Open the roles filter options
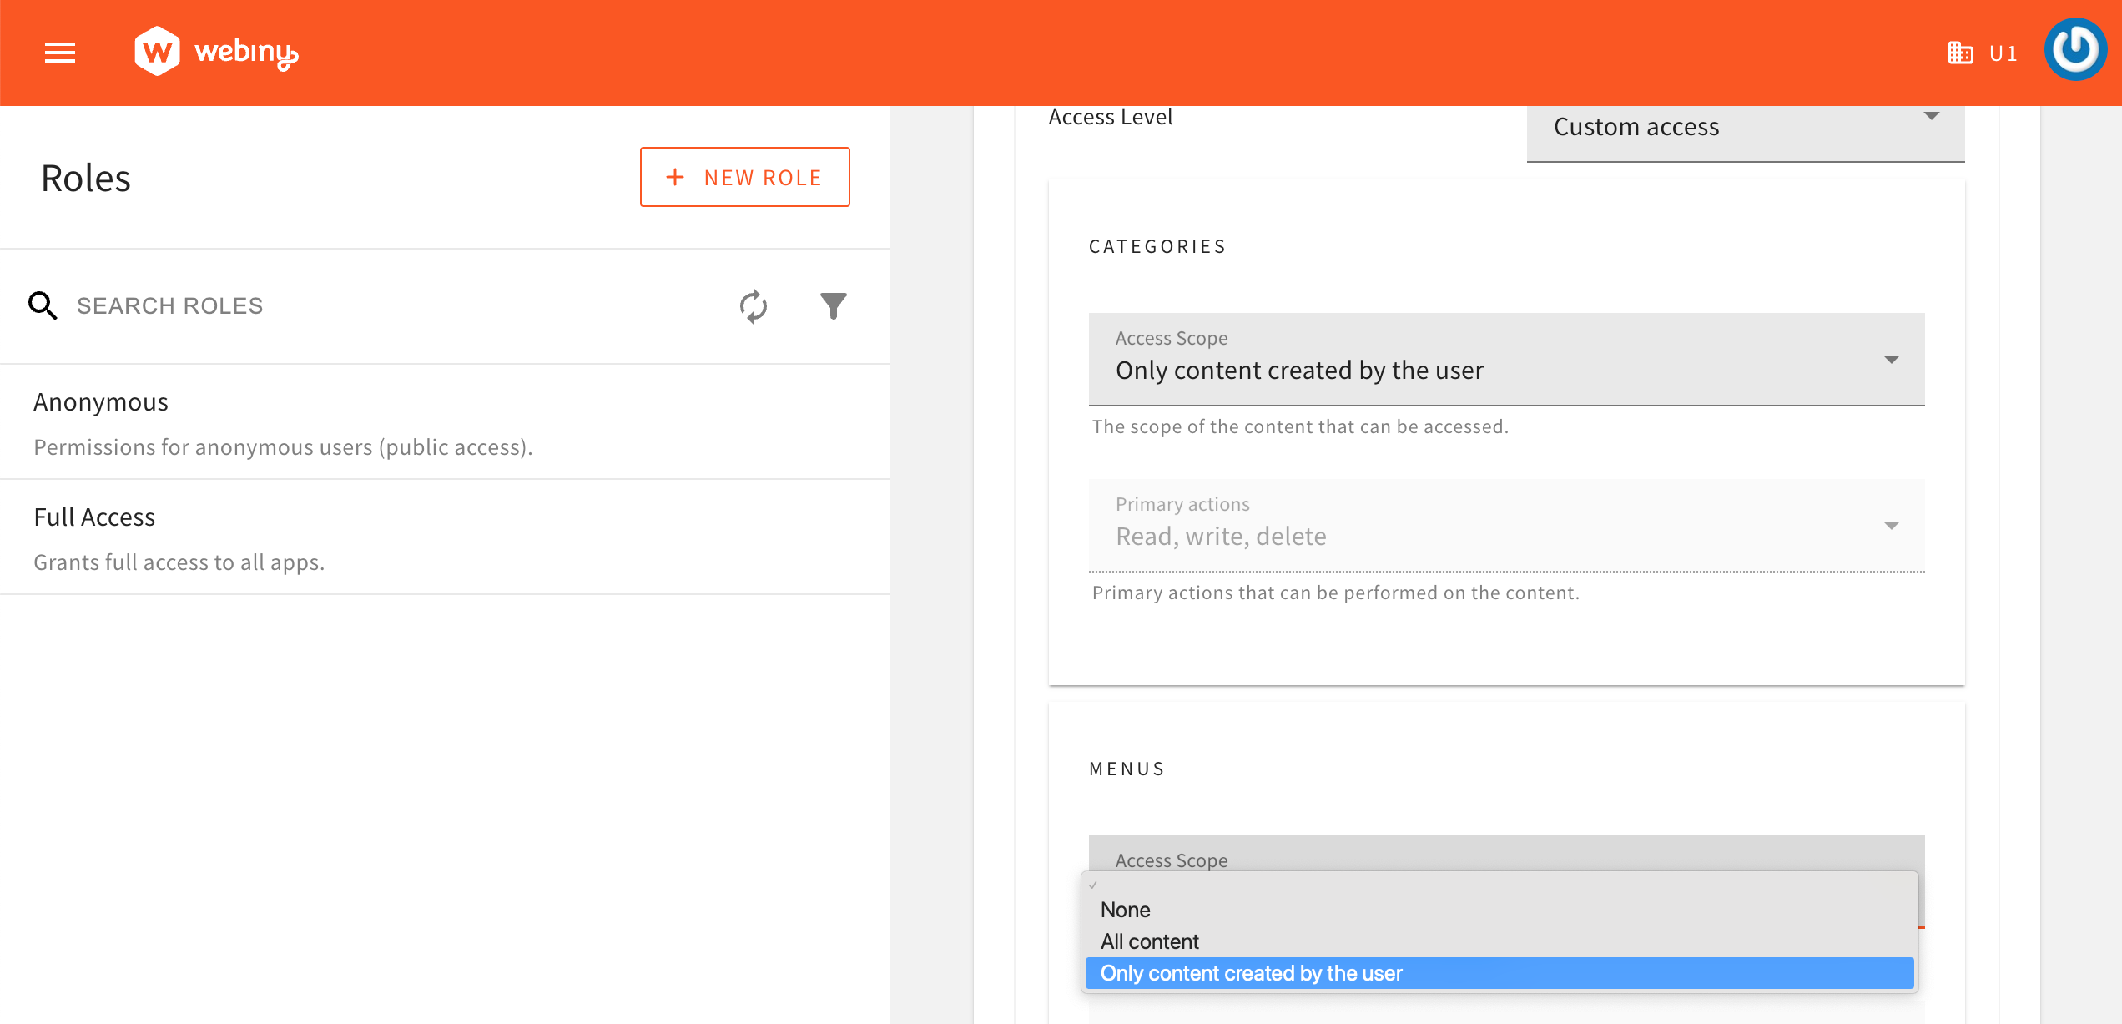 coord(833,306)
